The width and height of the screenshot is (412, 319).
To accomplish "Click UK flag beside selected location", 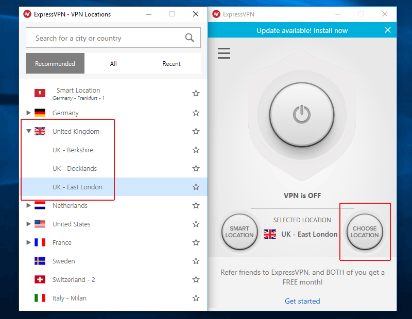I will click(270, 234).
